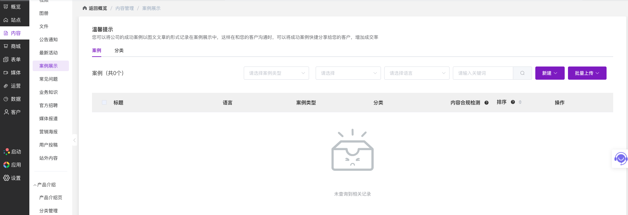628x215 pixels.
Task: Open the customer service headset chat icon
Action: coord(620,159)
